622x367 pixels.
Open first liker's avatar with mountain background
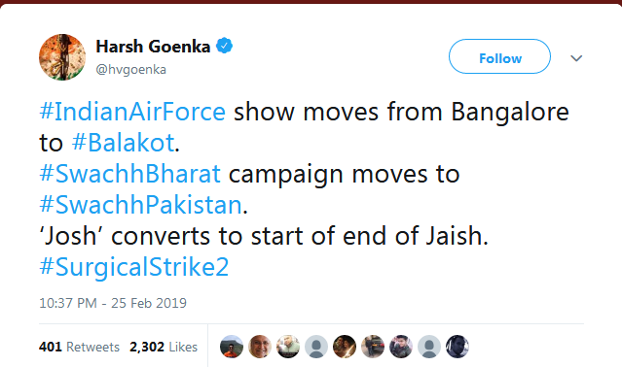(232, 347)
